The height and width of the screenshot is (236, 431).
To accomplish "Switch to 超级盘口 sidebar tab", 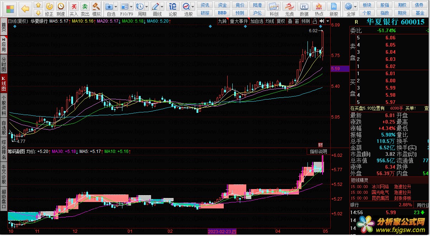I will coord(4,199).
